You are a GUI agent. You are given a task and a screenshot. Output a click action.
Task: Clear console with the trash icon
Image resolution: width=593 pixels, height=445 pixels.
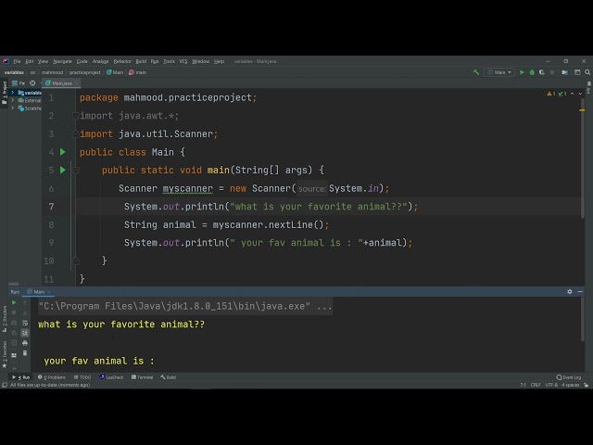25,353
